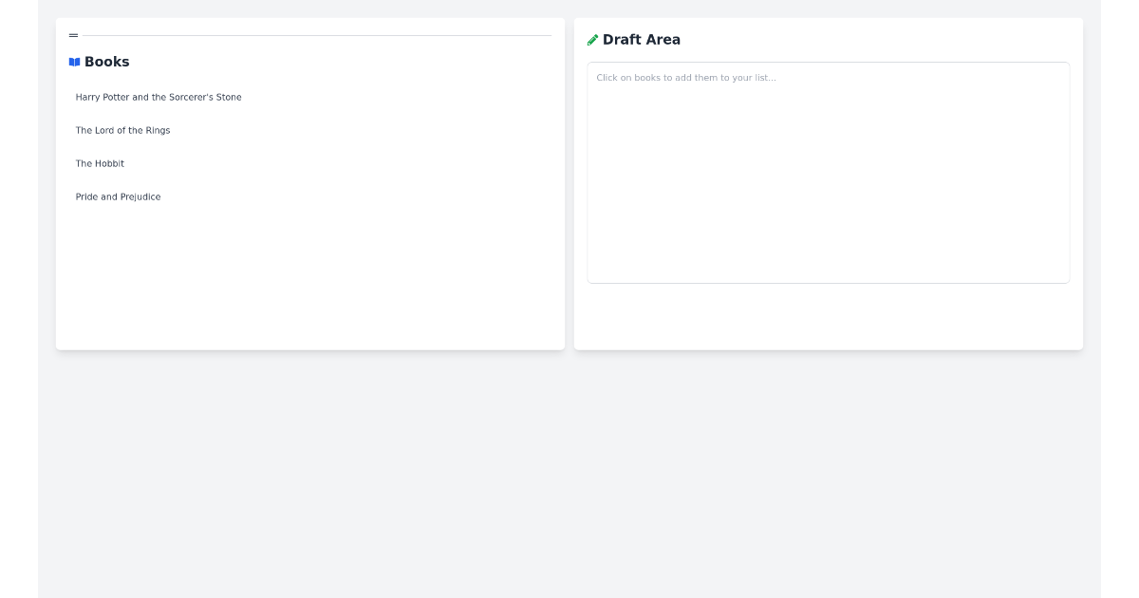Click the "Books" heading

click(x=106, y=62)
